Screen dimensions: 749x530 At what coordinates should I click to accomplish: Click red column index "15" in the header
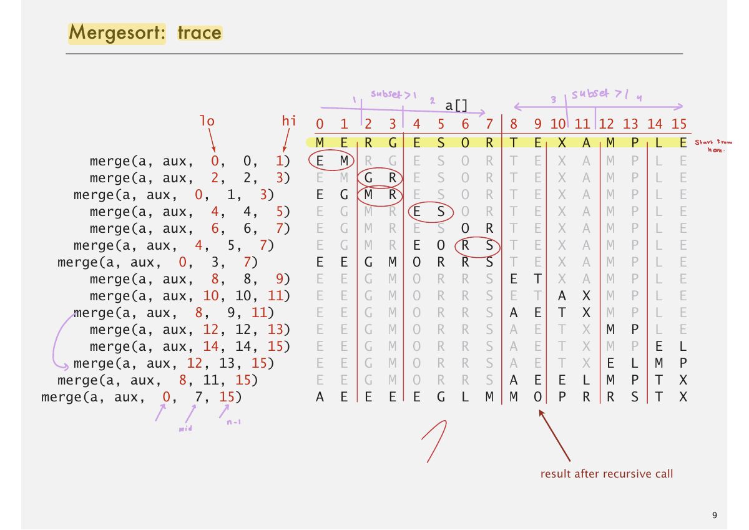pyautogui.click(x=680, y=124)
